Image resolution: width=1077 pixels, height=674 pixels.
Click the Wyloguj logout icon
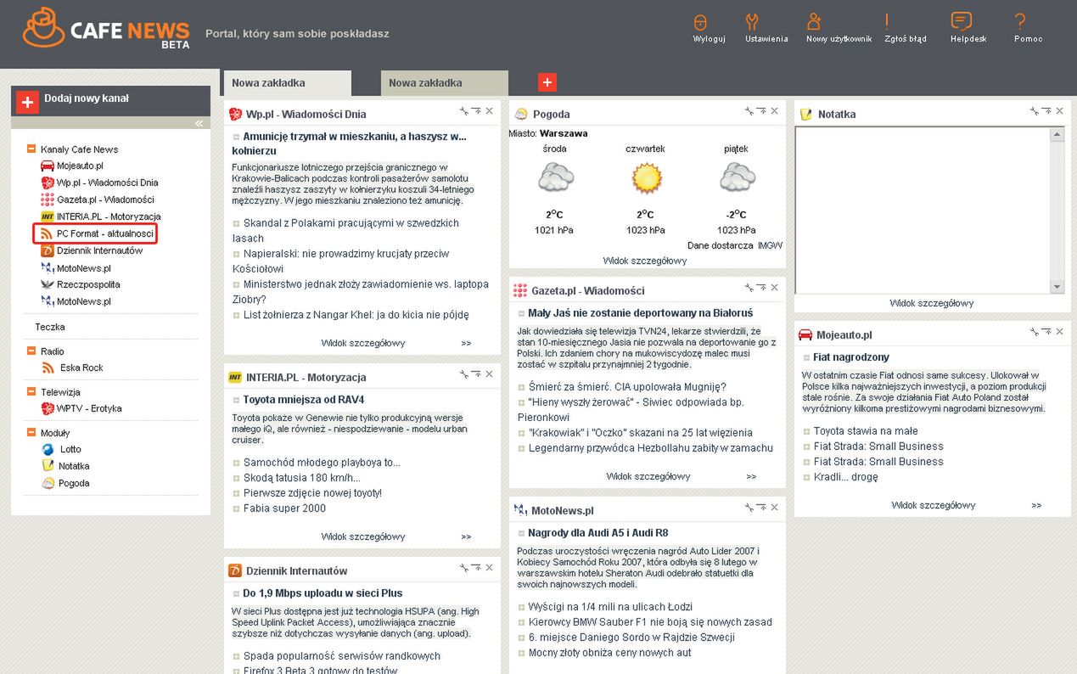pos(699,22)
